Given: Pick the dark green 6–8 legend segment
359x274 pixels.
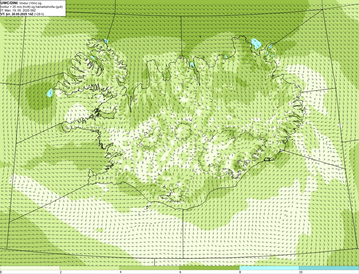Looking at the screenshot, I should click(209, 268).
